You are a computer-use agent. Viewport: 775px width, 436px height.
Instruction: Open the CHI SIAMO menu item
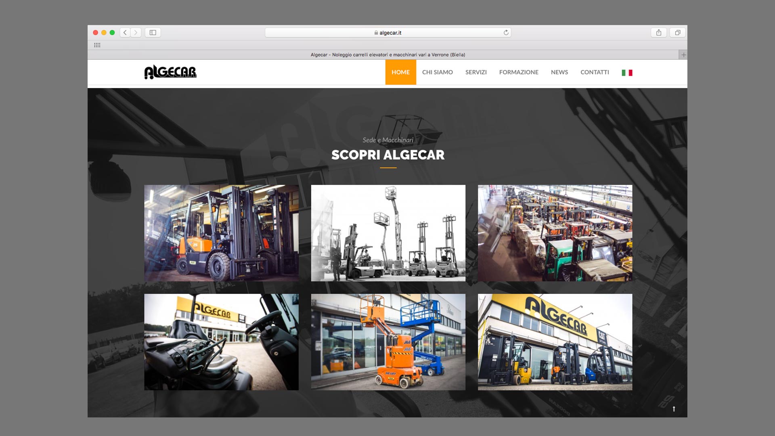click(438, 72)
